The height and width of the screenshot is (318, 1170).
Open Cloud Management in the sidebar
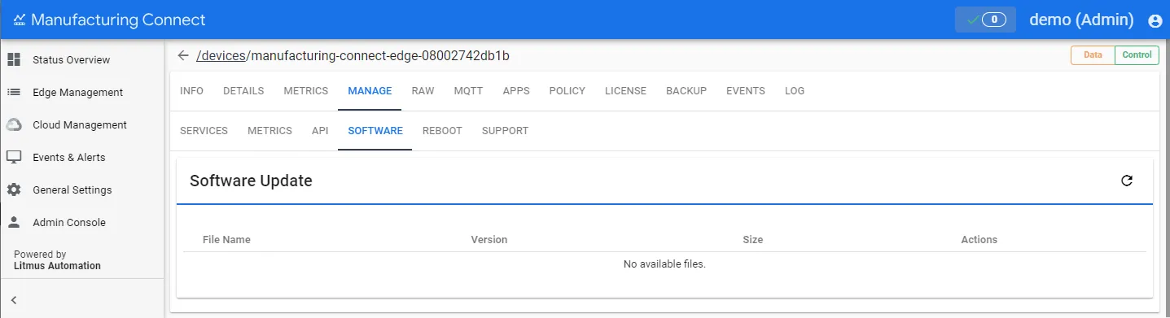(80, 125)
